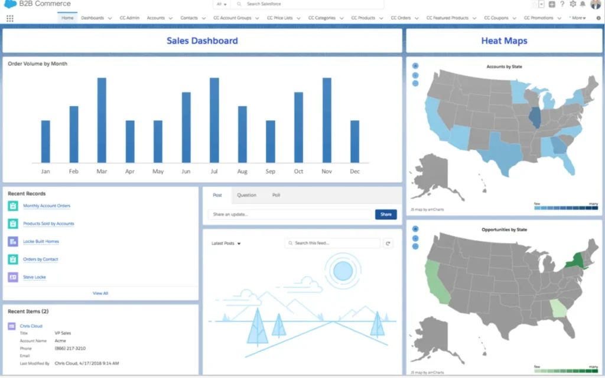Open the Setup gear menu
The image size is (605, 378).
click(x=573, y=4)
